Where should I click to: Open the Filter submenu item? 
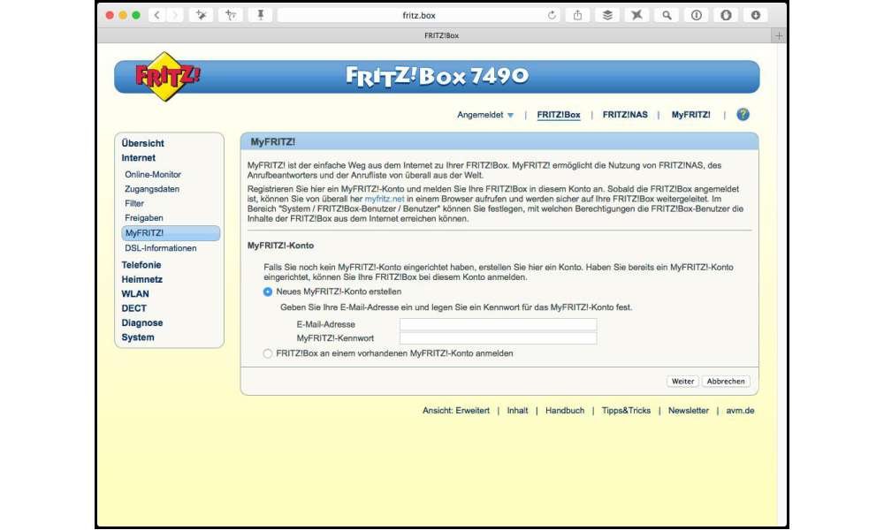(x=134, y=203)
